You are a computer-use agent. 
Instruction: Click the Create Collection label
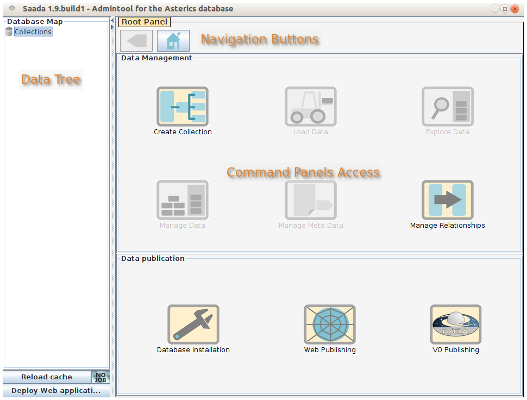point(183,132)
